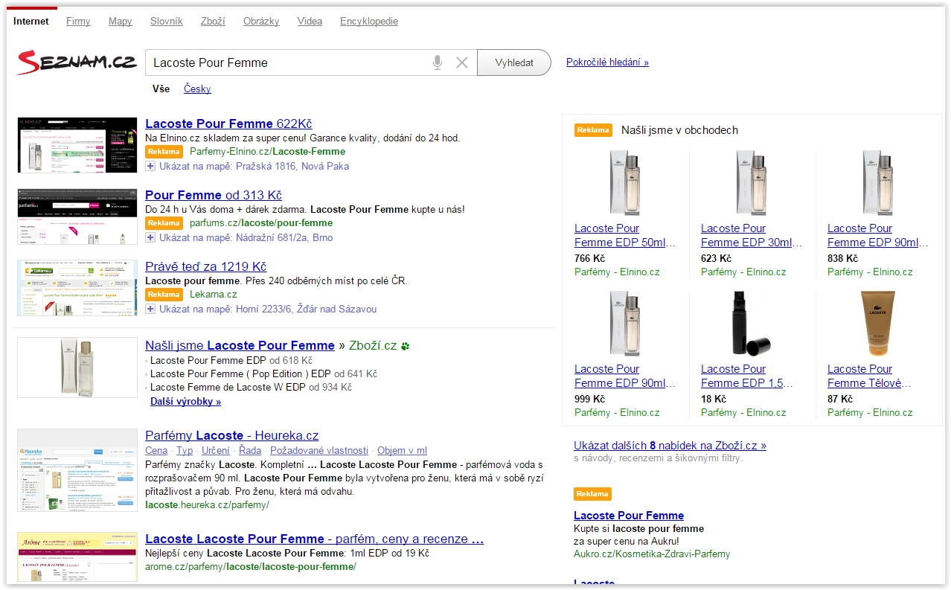Click the Aukro.cz/Kosmetika-Zdravi-Parfemy URL
The height and width of the screenshot is (590, 951).
point(652,554)
